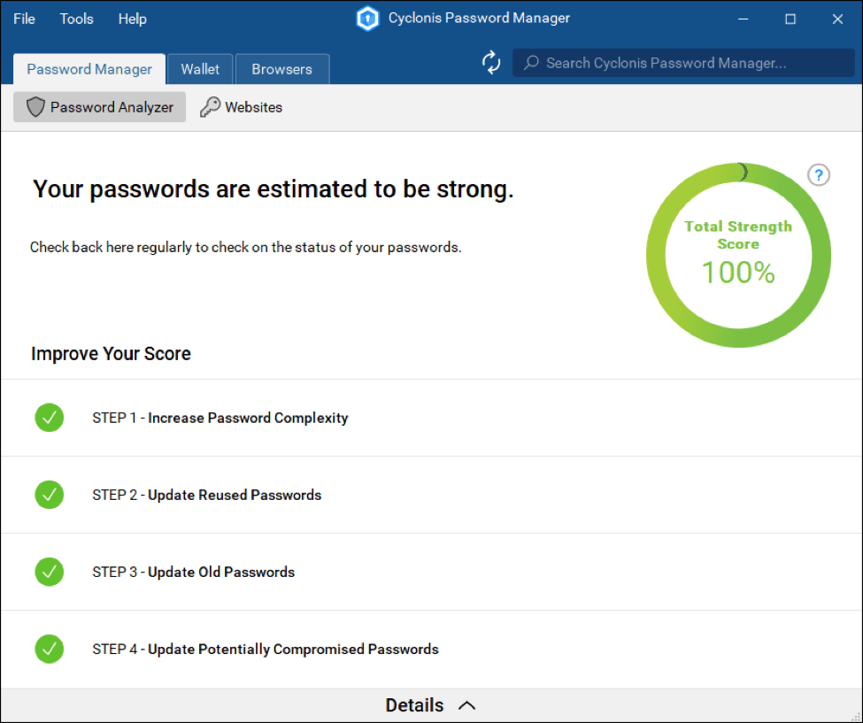Collapse the Details section

point(467,704)
